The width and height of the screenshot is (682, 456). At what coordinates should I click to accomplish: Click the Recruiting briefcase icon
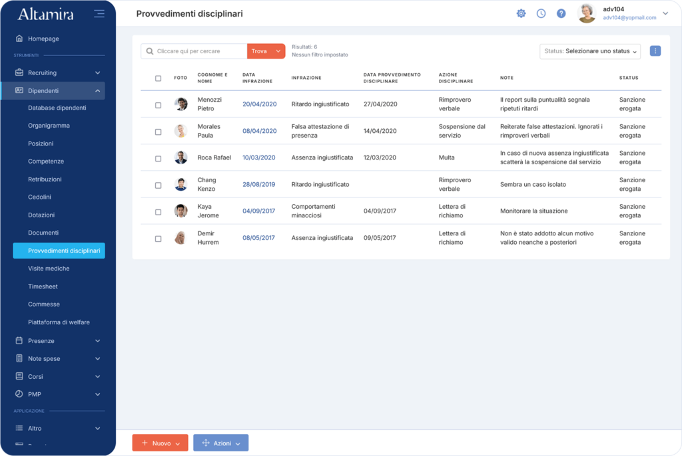[x=19, y=72]
